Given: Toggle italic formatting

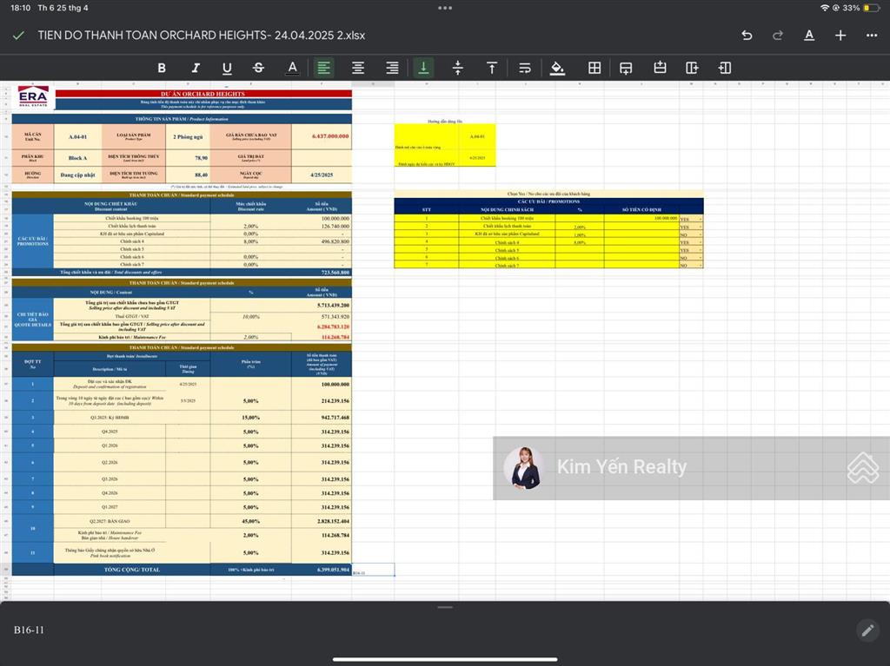Looking at the screenshot, I should [196, 68].
